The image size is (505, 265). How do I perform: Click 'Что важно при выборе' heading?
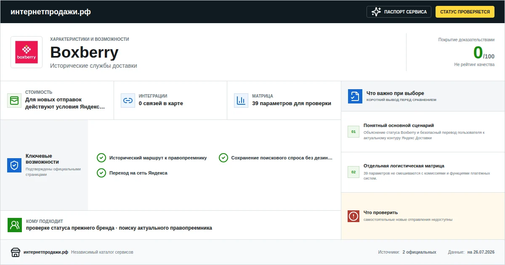click(395, 93)
